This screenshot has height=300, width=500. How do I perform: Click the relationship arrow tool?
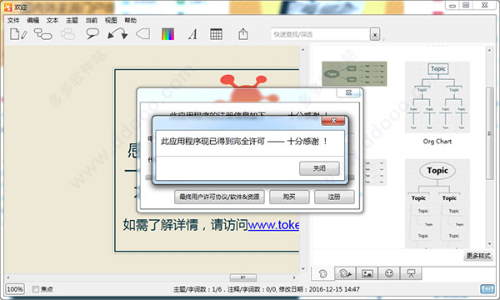[x=117, y=34]
